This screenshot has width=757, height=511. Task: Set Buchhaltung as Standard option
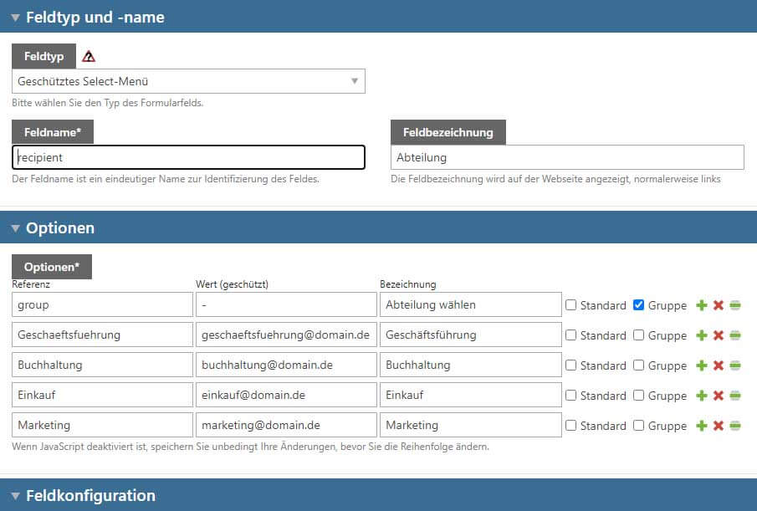(x=570, y=365)
